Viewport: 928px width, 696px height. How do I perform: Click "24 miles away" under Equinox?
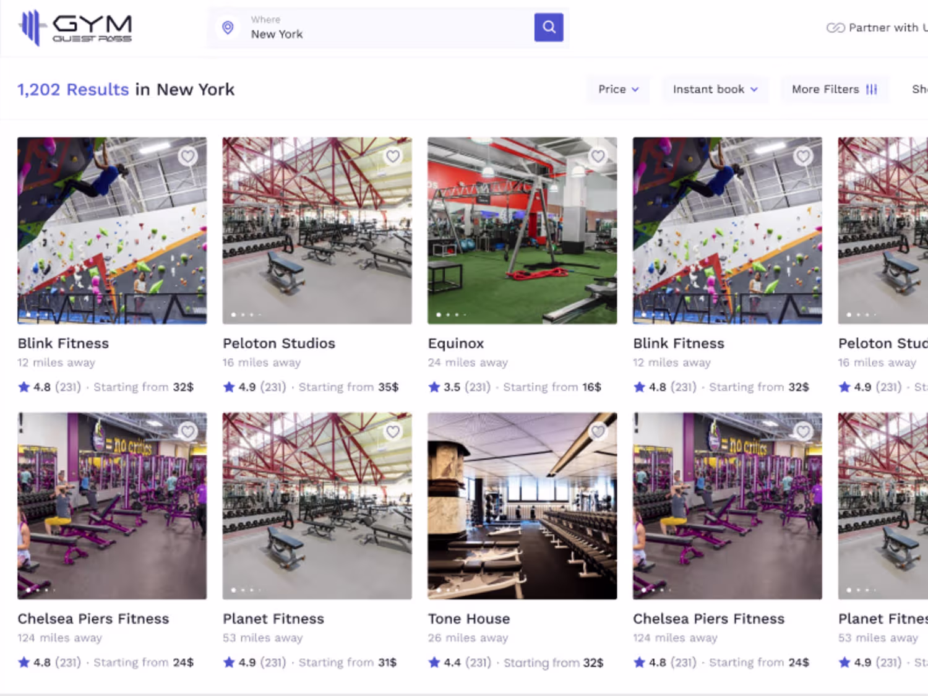(x=468, y=363)
